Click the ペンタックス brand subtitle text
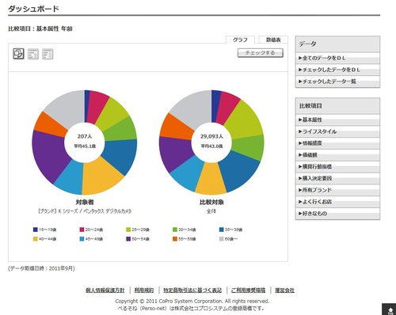 click(85, 211)
